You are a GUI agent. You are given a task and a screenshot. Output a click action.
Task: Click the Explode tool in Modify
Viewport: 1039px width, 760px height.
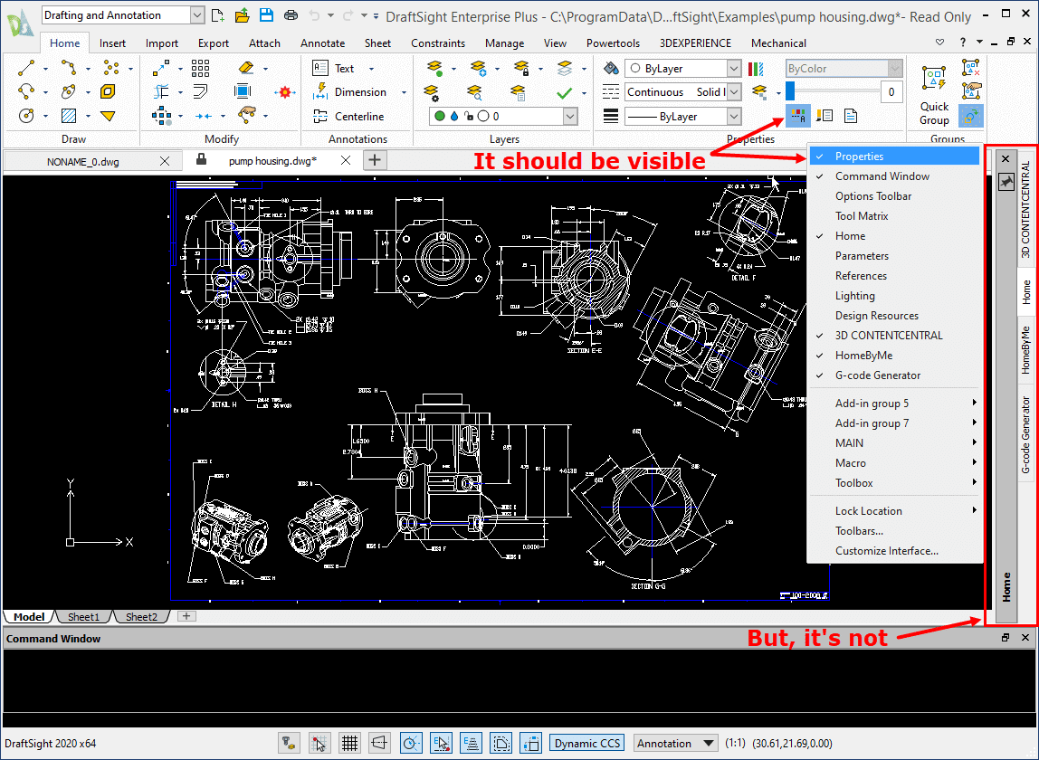click(x=285, y=92)
